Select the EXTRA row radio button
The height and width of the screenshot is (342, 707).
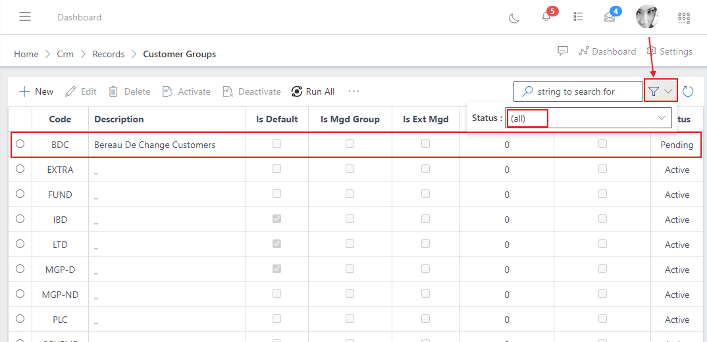(20, 169)
